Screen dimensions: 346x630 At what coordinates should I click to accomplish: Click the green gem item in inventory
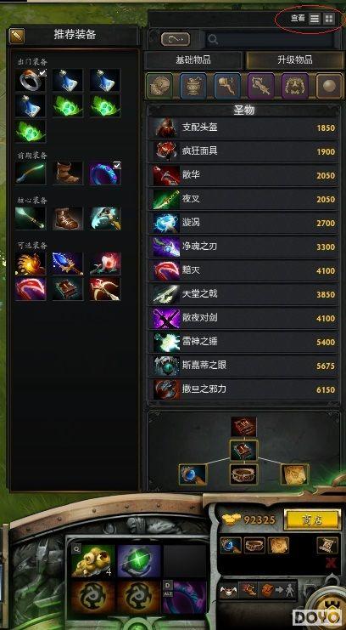[139, 560]
